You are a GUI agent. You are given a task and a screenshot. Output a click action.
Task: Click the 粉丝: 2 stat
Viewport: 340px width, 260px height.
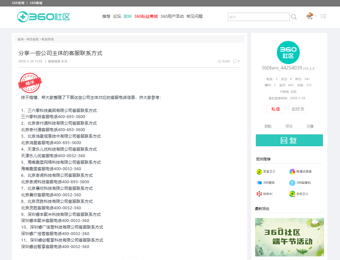[x=272, y=79]
